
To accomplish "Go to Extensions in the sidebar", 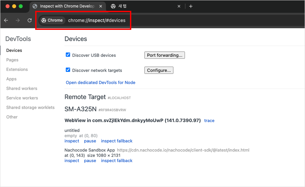I will click(17, 70).
